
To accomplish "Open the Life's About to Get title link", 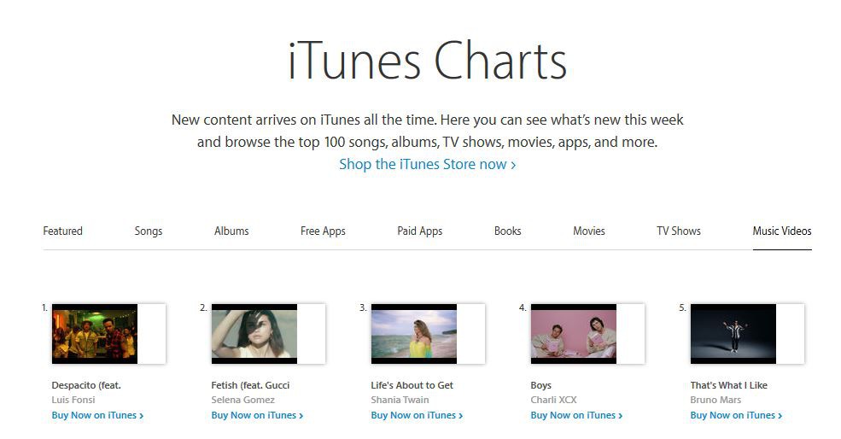I will pyautogui.click(x=412, y=385).
